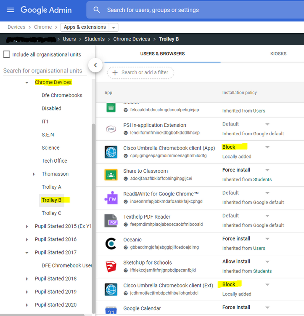Expand Pupil Started 2019 unit
The image size is (304, 316).
(x=27, y=292)
